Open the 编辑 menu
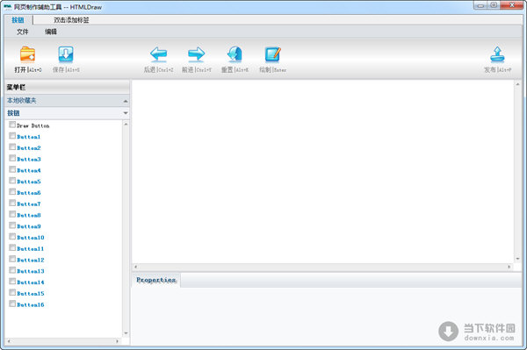Image resolution: width=527 pixels, height=350 pixels. 51,32
